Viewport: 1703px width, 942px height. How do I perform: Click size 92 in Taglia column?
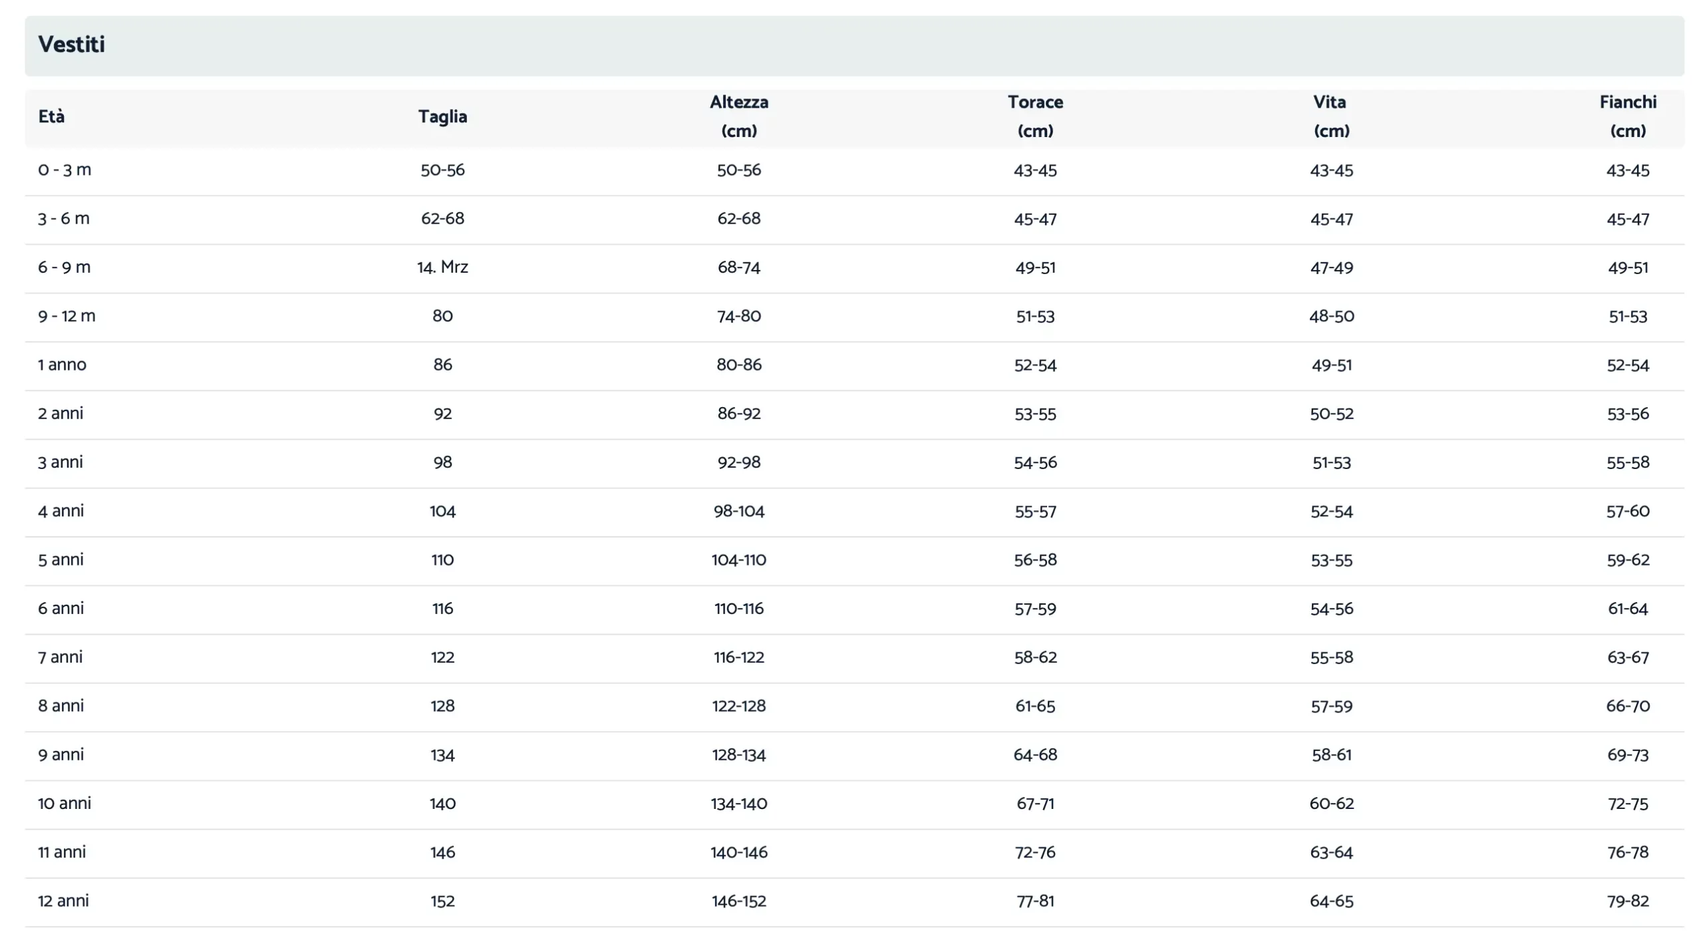(442, 414)
